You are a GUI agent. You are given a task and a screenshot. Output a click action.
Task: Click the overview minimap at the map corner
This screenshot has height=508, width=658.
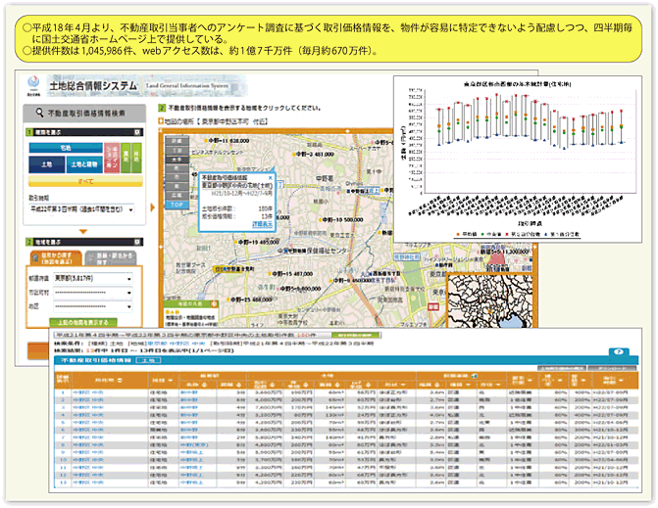490,301
